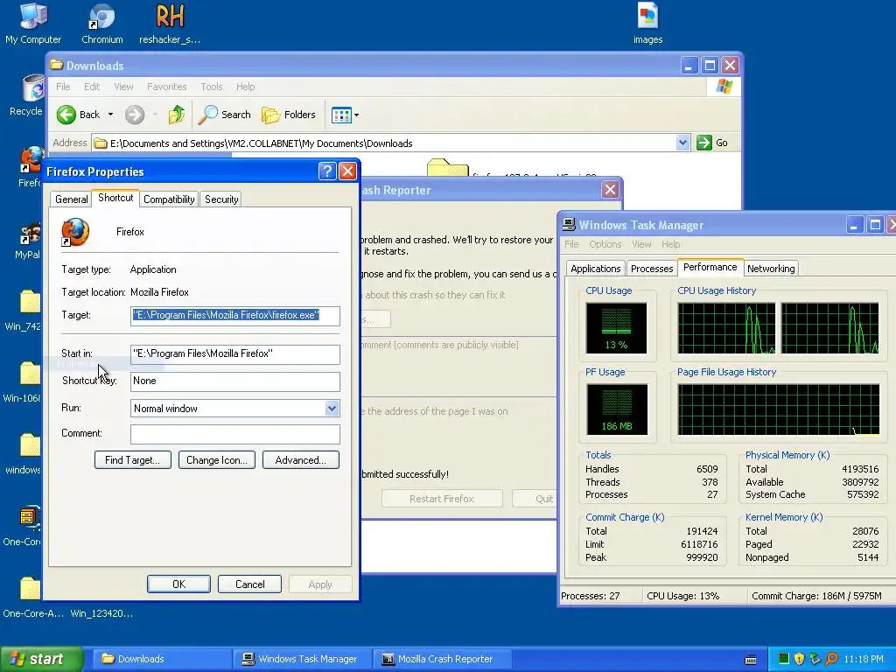Click the orange magnifier tray icon
This screenshot has width=896, height=672.
point(831,659)
